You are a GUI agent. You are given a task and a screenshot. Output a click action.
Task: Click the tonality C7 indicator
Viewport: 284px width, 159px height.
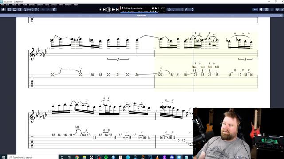(163, 8)
